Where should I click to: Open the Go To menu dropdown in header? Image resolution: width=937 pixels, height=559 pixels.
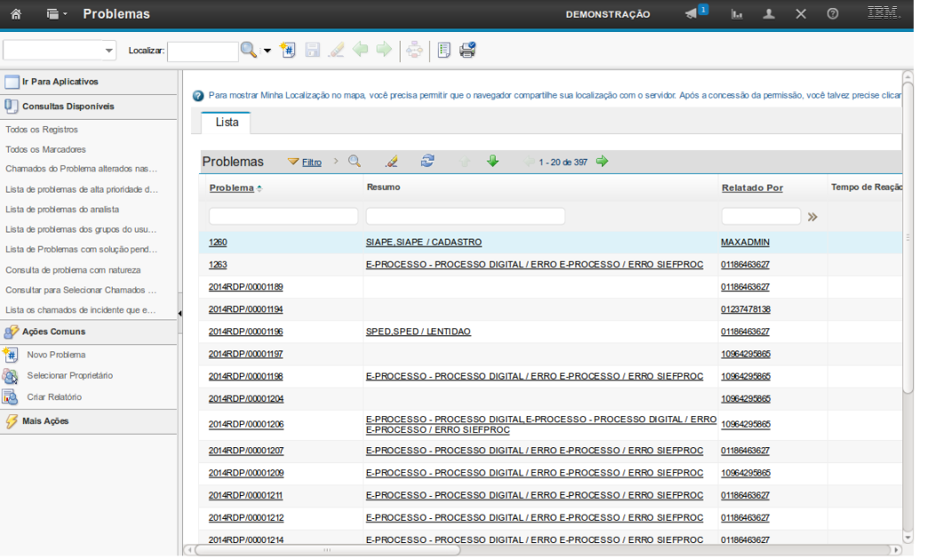click(x=56, y=14)
